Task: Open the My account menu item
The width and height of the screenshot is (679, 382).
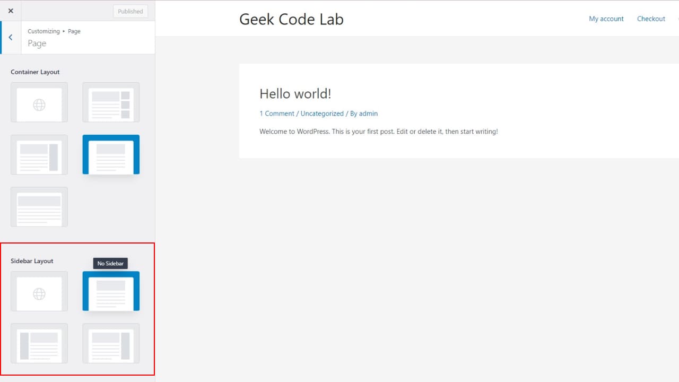Action: (606, 19)
